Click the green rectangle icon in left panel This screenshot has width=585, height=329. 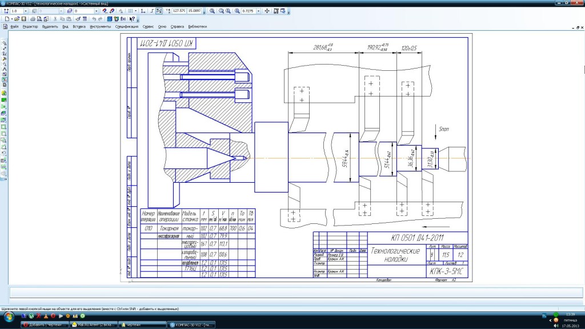tap(4, 100)
